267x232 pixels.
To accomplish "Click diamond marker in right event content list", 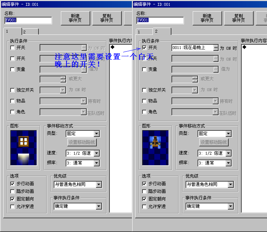I will (244, 47).
